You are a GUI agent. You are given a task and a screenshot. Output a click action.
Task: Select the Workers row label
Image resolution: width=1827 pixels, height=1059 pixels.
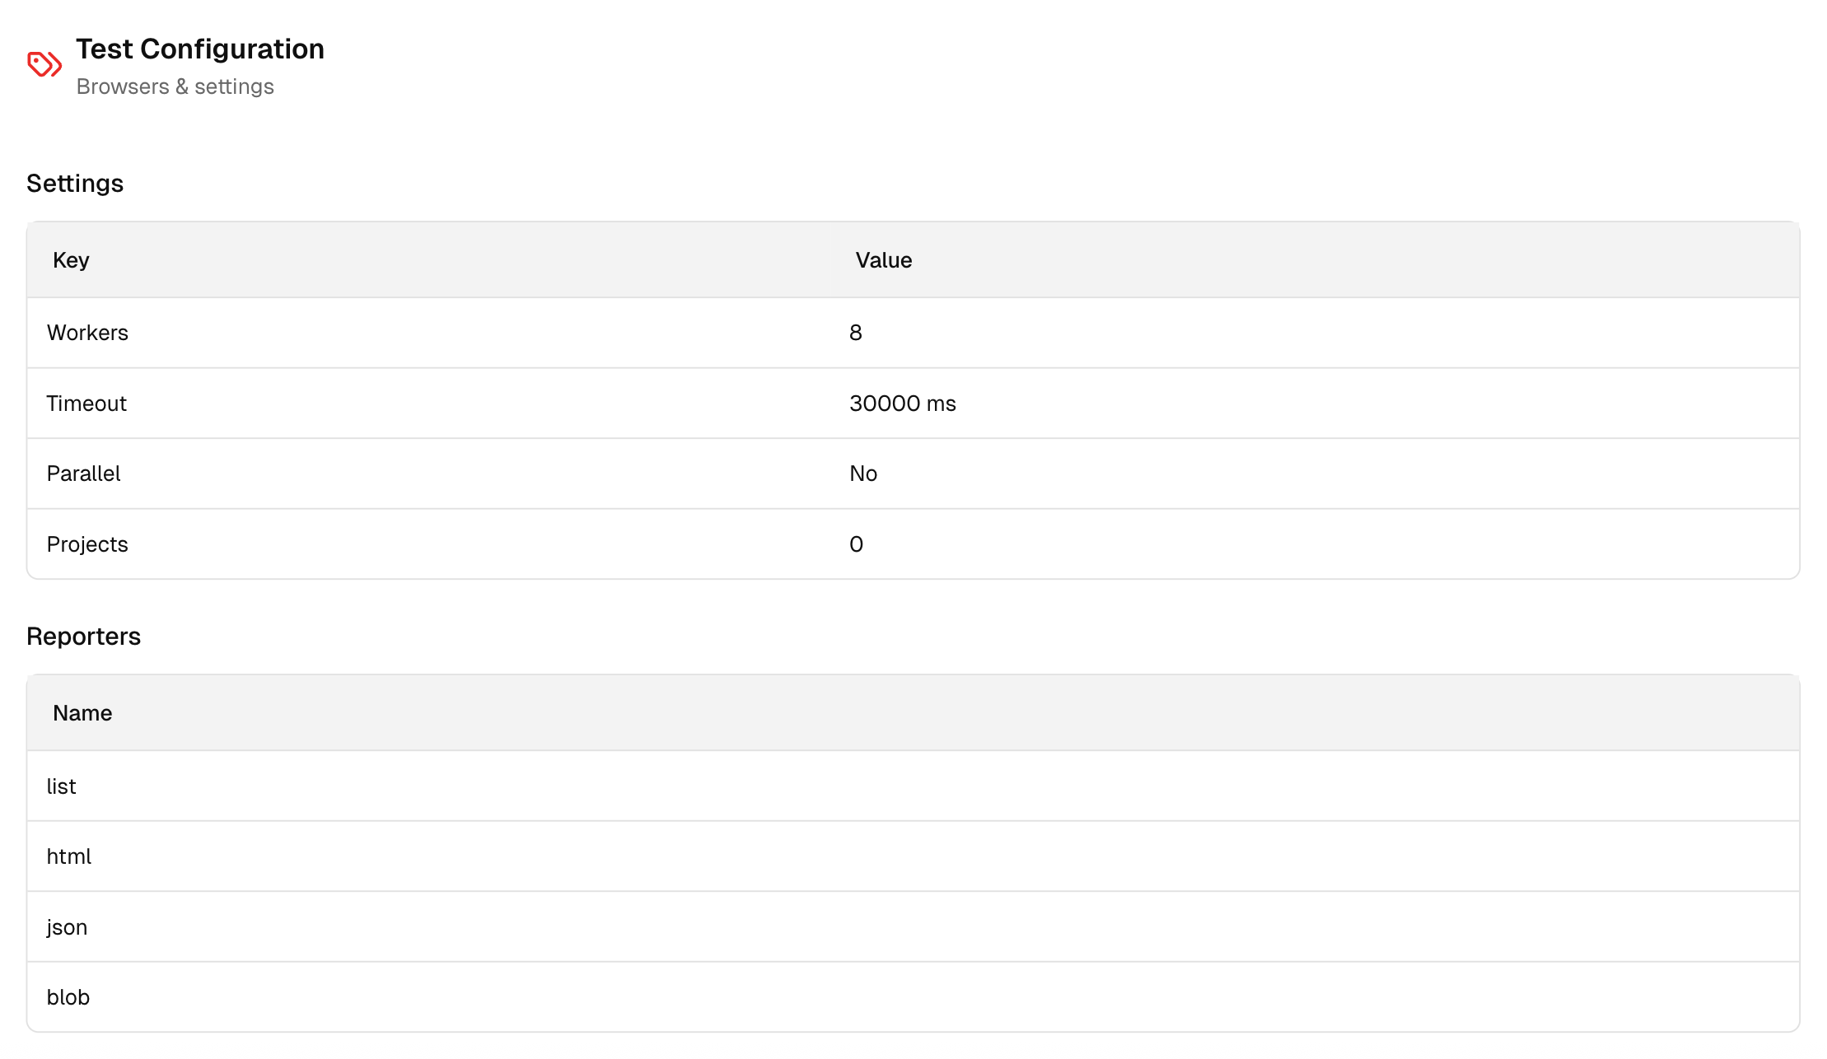coord(87,333)
